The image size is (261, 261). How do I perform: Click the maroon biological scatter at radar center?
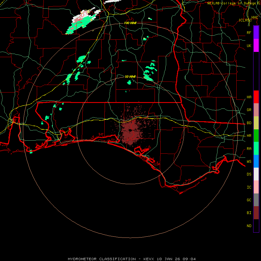(131, 131)
